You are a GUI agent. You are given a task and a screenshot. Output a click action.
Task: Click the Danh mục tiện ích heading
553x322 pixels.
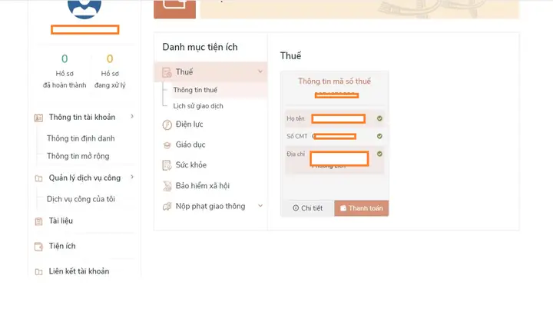coord(200,47)
